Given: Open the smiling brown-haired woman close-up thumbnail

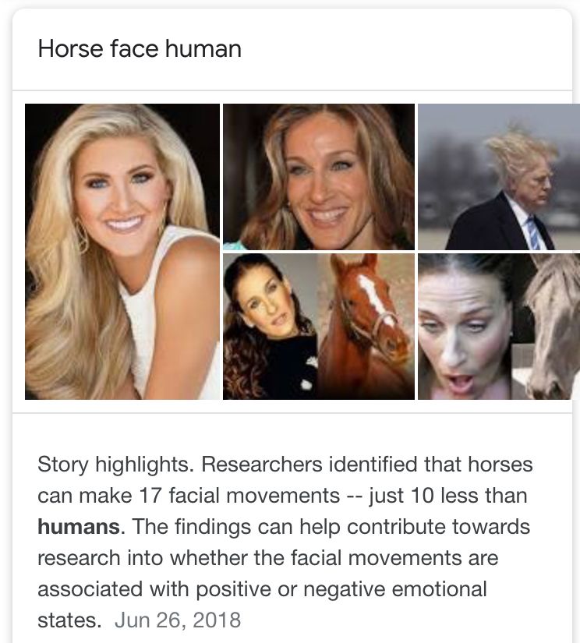Looking at the screenshot, I should 319,176.
